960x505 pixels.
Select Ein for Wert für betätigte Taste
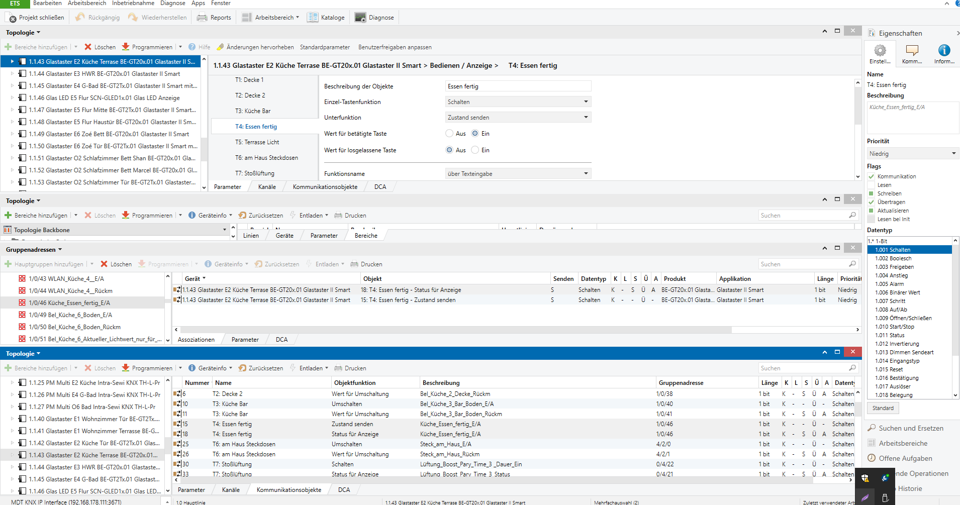click(x=475, y=134)
